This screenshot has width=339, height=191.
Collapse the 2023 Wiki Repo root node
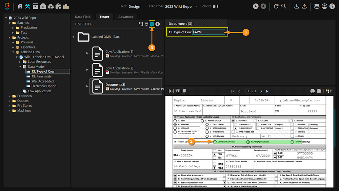(x=6, y=18)
